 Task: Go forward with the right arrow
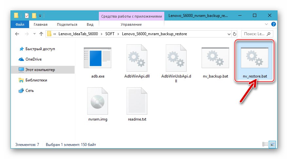(x=27, y=34)
